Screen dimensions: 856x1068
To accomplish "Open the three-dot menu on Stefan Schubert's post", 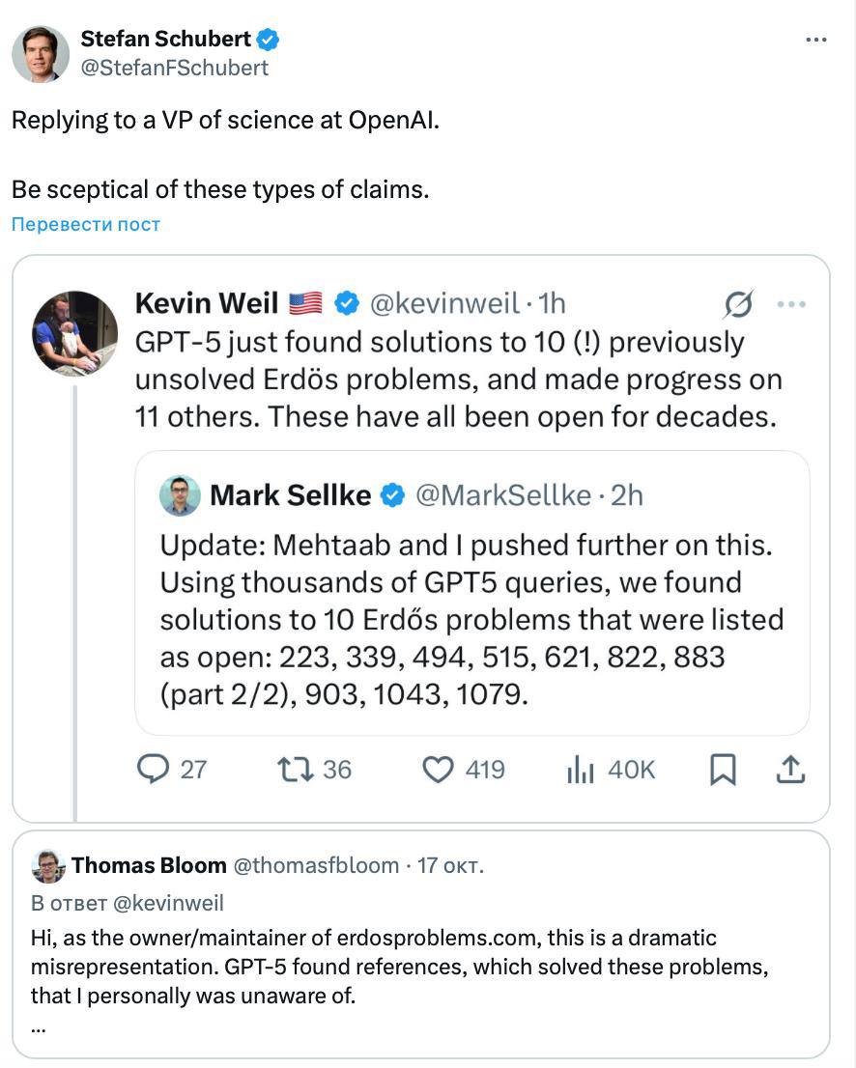I will 816,40.
